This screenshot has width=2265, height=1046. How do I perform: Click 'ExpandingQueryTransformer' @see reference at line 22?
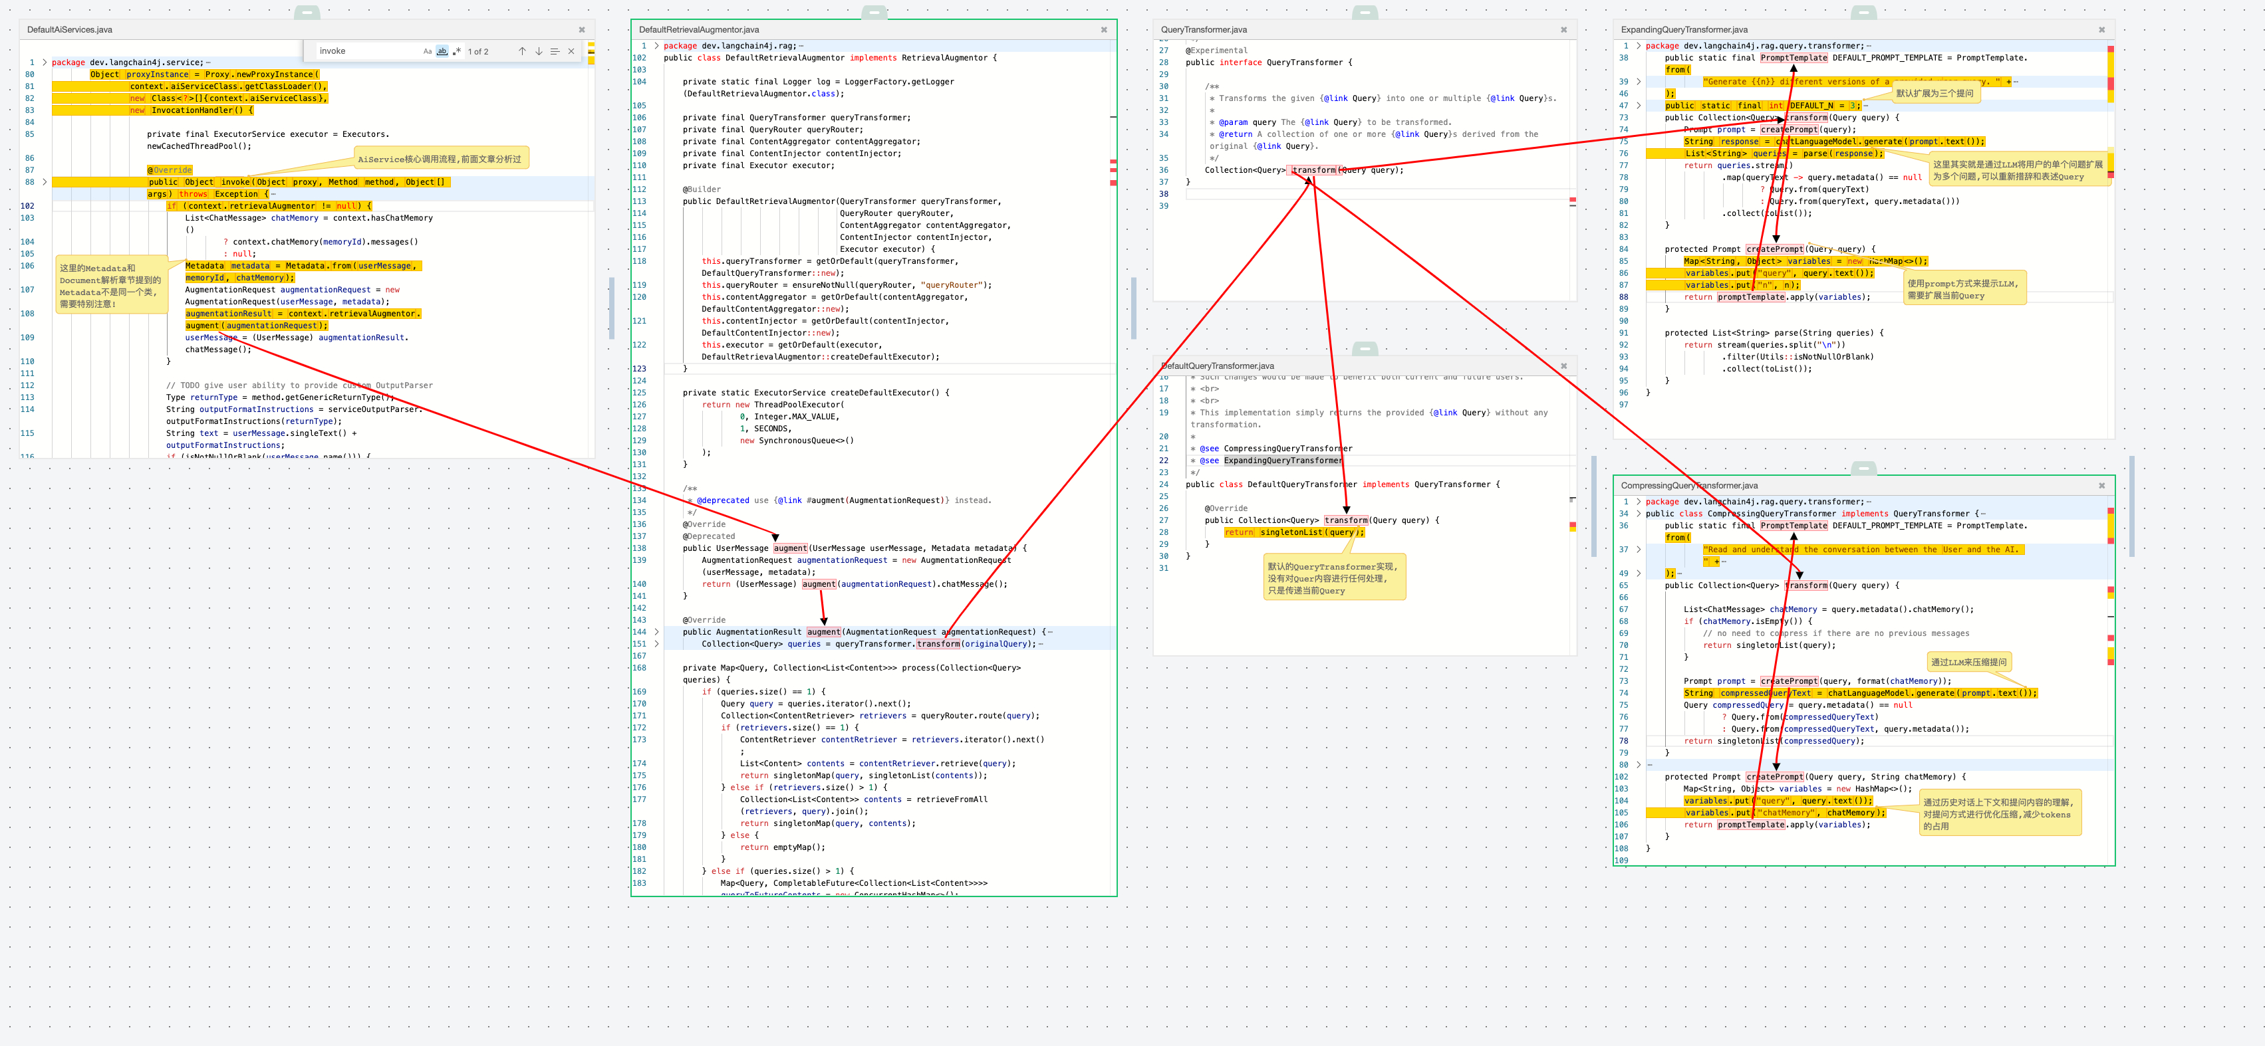tap(1283, 461)
